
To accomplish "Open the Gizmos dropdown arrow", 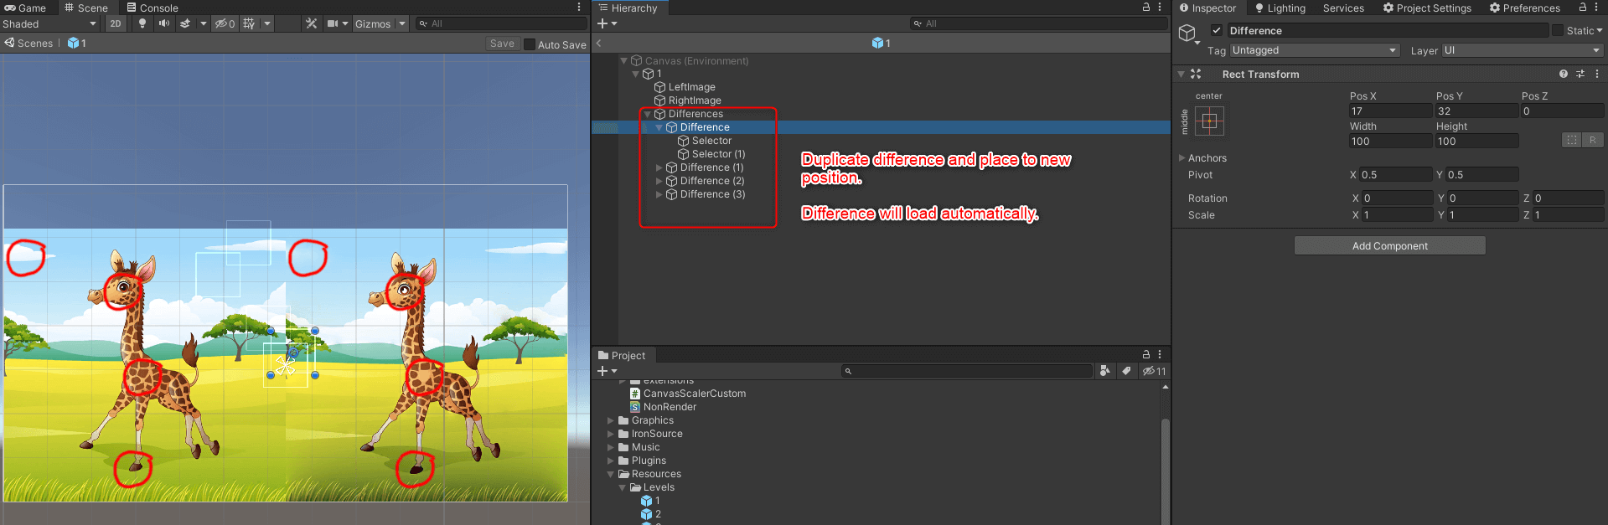I will point(402,23).
